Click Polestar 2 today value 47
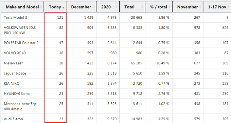This screenshot has width=231, height=123. [x=61, y=43]
